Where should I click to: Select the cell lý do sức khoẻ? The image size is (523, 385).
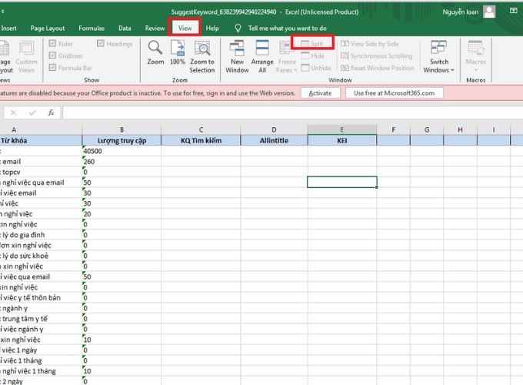coord(41,256)
